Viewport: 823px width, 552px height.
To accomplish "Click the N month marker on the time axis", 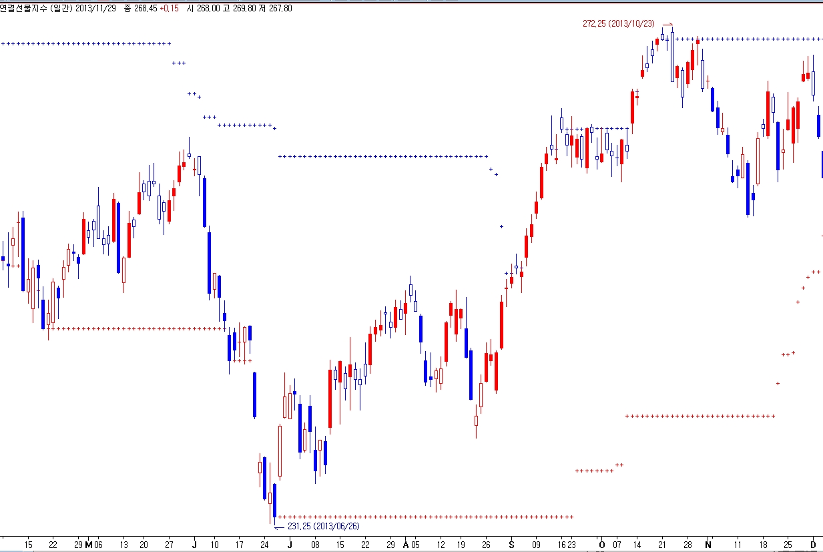I will coord(708,544).
